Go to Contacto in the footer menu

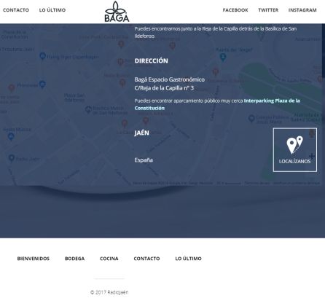point(146,259)
